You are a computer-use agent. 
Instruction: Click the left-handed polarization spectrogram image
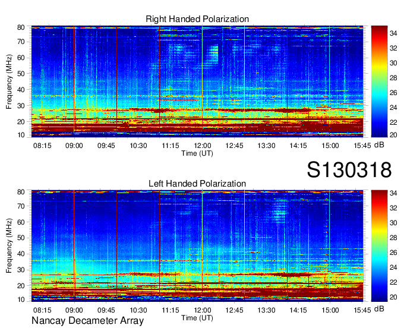tap(197, 246)
